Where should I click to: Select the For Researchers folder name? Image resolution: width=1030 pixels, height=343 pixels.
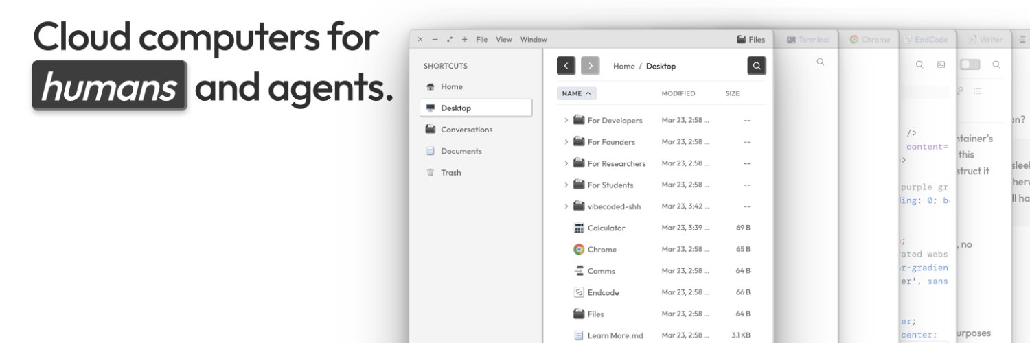coord(617,163)
